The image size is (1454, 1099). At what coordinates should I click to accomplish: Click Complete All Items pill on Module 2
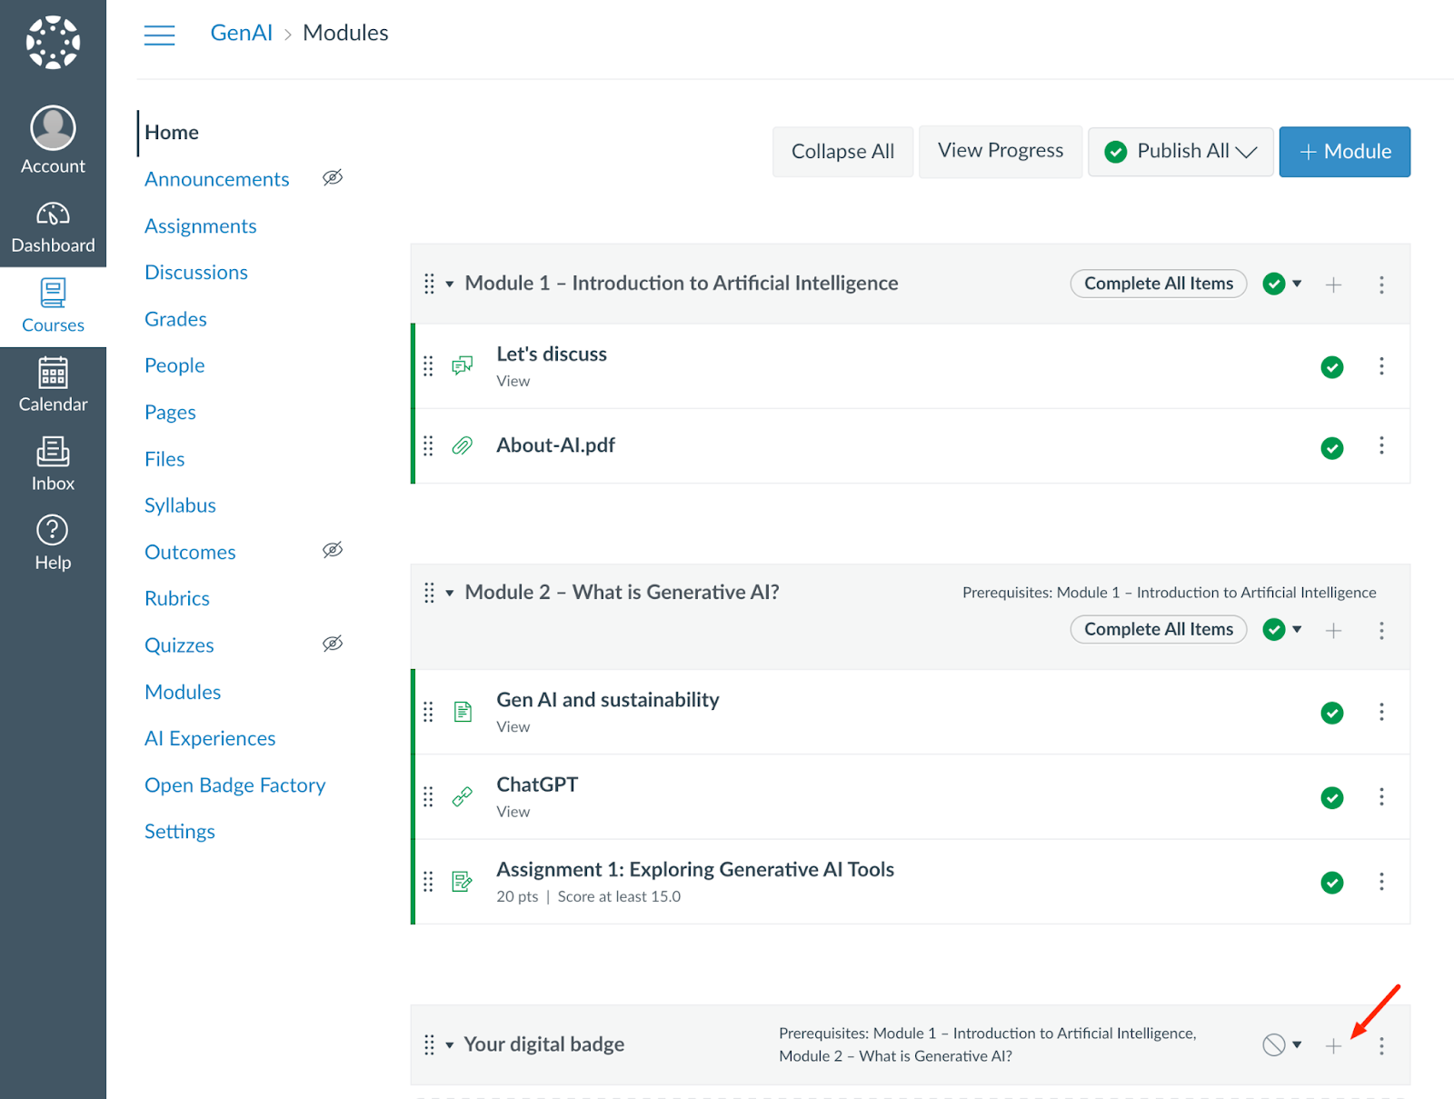1159,629
